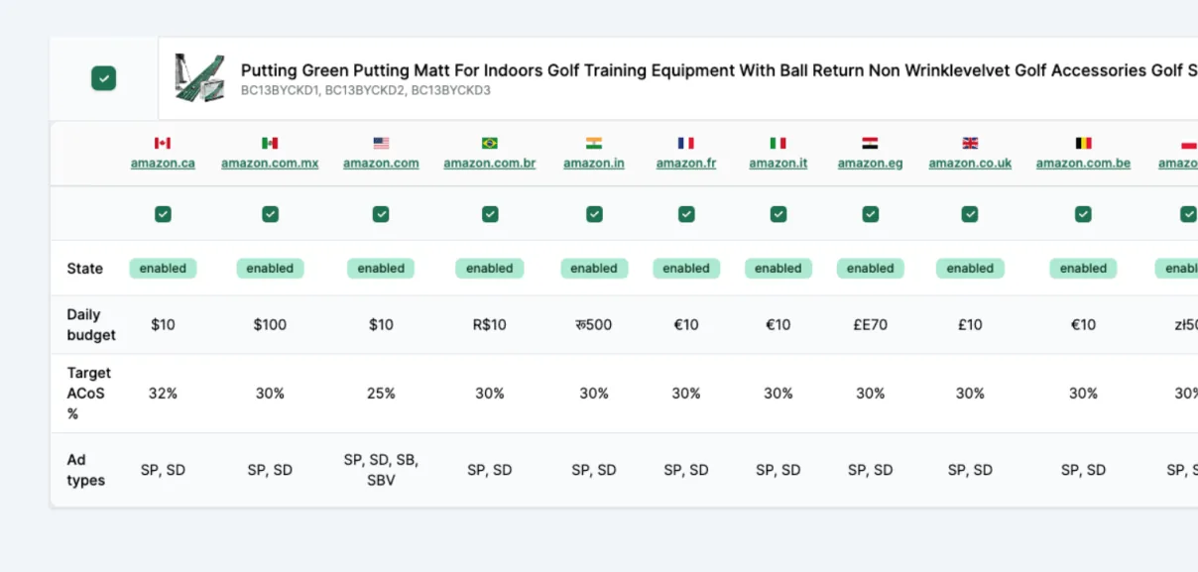Image resolution: width=1198 pixels, height=572 pixels.
Task: Click the $100 daily budget for amazon.com.mx
Action: pyautogui.click(x=270, y=324)
